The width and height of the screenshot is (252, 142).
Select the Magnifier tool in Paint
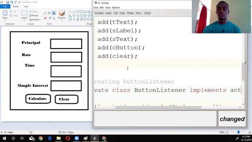pos(54,18)
